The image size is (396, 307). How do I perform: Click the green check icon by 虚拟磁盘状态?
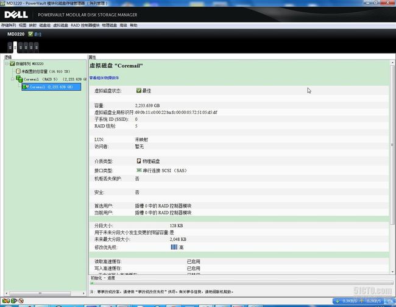pos(139,90)
